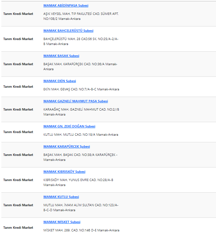This screenshot has height=236, width=216.
Task: Click Tarım Kredi Market in GN. ZEKİ DOĞAN row
Action: 18,132
